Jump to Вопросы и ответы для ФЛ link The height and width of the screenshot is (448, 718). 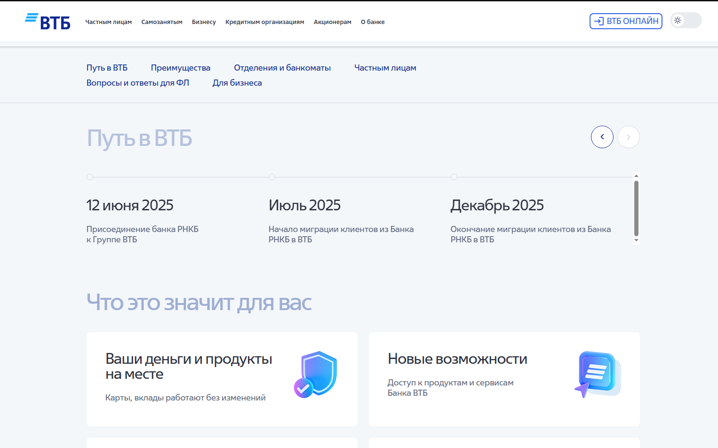pos(138,83)
